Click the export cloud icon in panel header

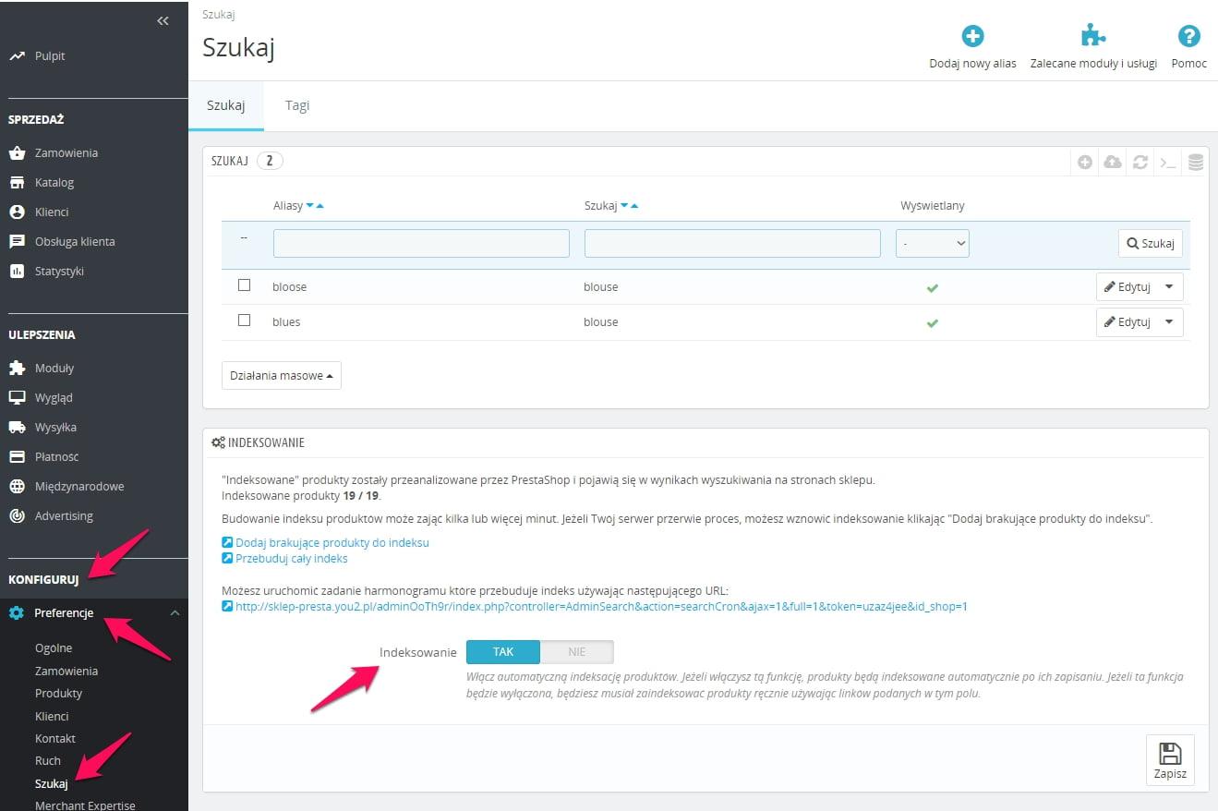[x=1113, y=162]
